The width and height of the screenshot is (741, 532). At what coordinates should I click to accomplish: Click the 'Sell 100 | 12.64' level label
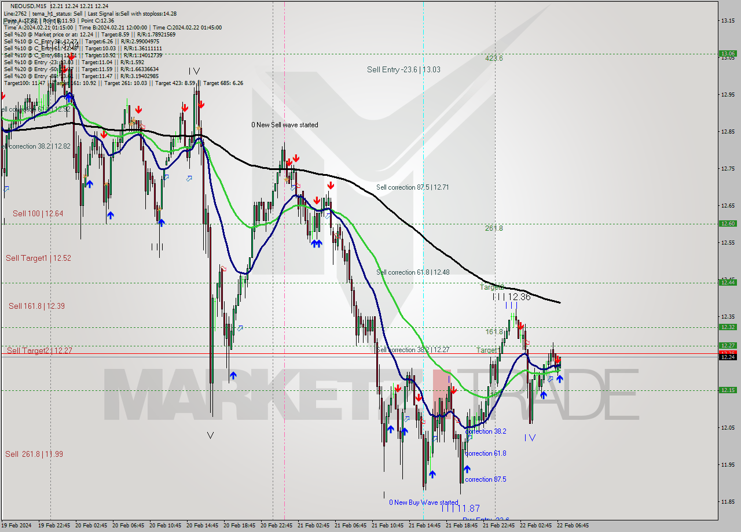(x=38, y=214)
